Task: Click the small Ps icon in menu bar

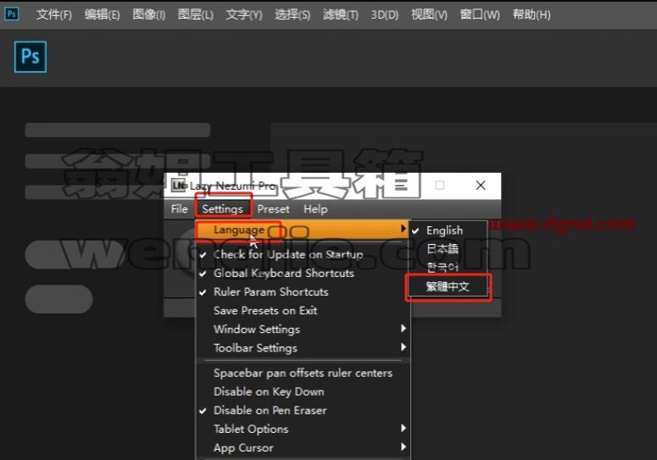Action: (11, 14)
